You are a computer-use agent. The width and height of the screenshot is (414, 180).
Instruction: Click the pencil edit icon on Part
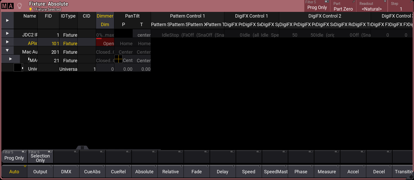tap(354, 2)
